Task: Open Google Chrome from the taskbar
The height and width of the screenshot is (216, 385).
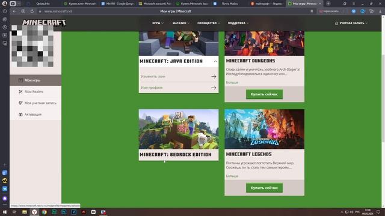Action: point(44,212)
